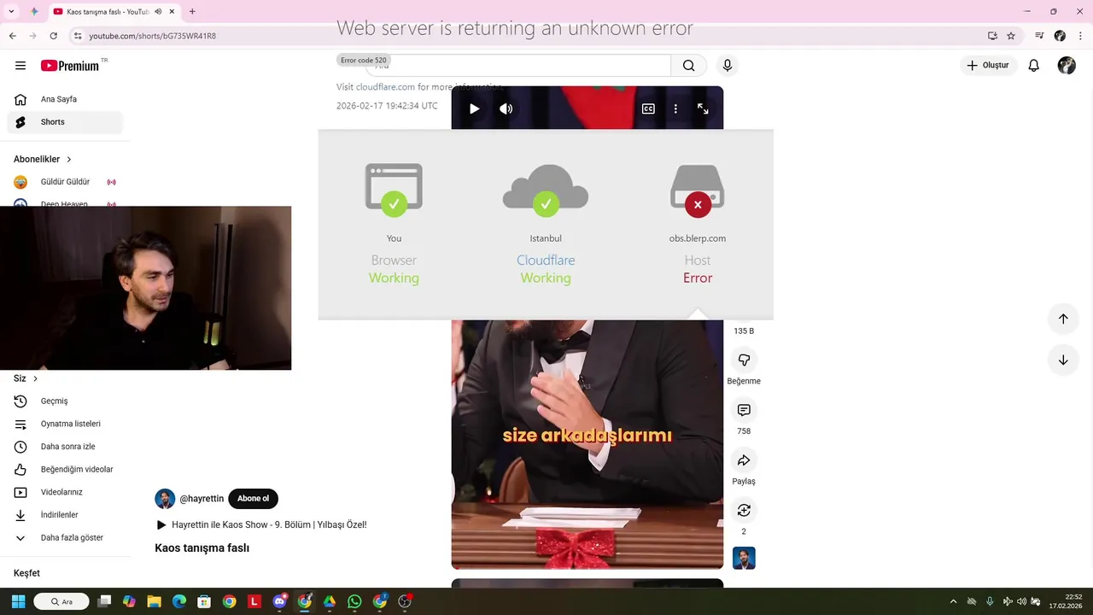Open Ana Sayfa in sidebar
This screenshot has width=1093, height=615.
point(65,99)
